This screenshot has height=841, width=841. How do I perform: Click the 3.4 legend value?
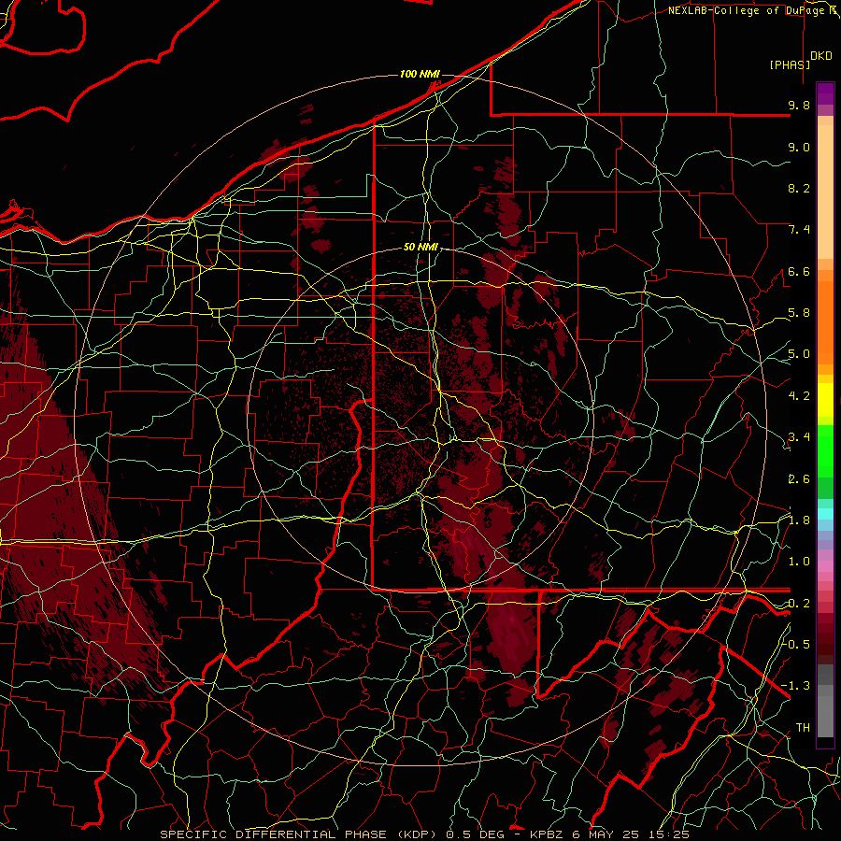pos(799,437)
